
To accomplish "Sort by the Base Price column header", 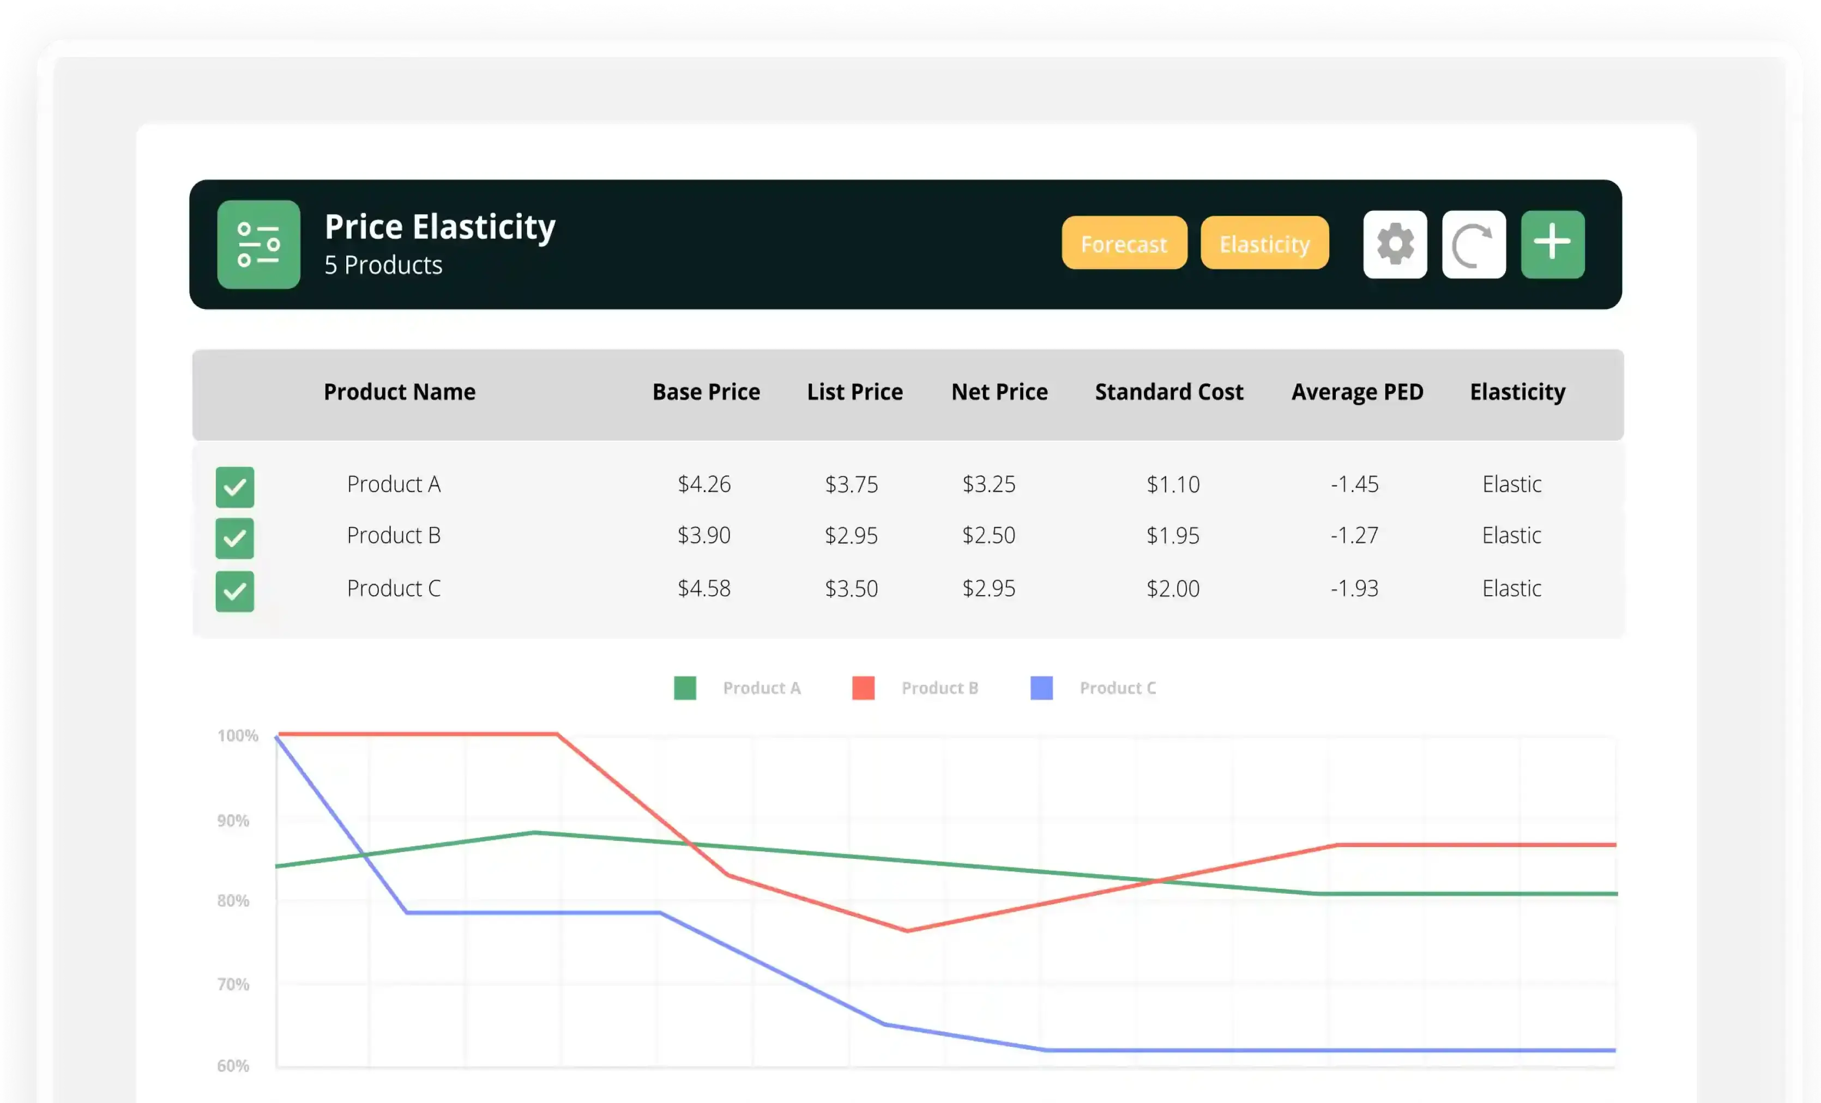I will coord(706,391).
